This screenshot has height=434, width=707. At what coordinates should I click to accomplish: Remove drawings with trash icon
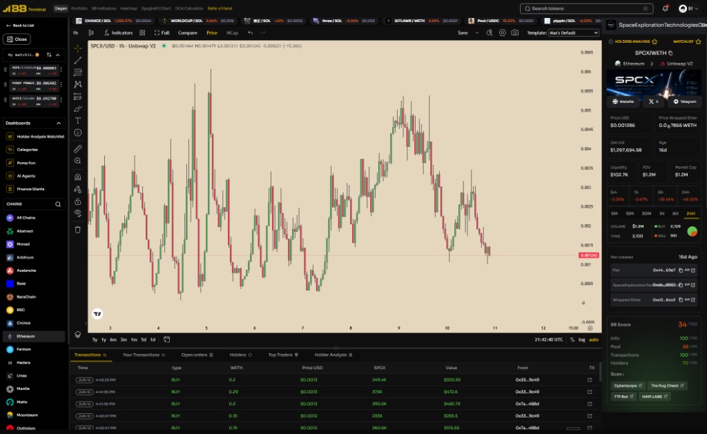pos(77,230)
